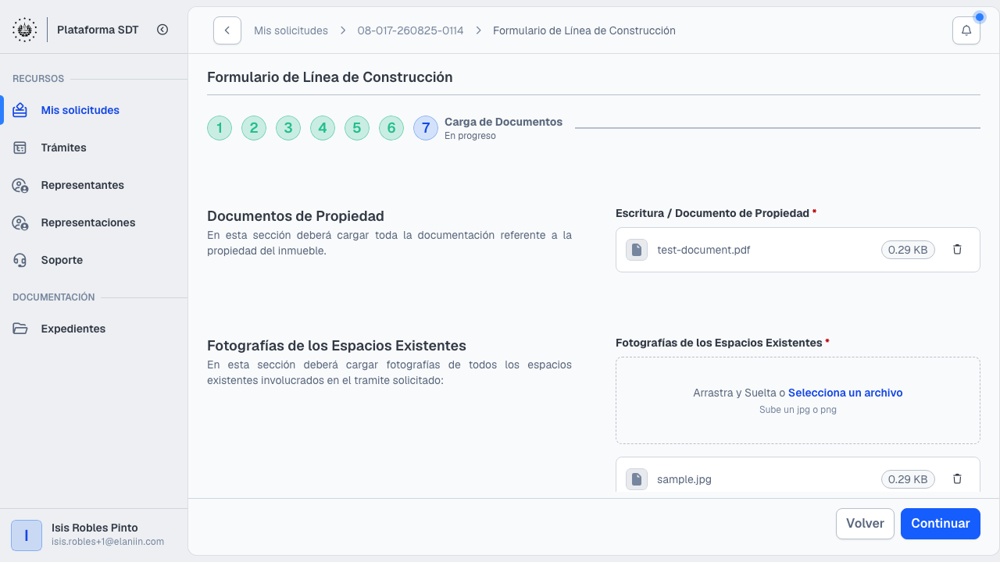Screen dimensions: 1000x562
Task: Open Trámites in the sidebar
Action: pyautogui.click(x=94, y=148)
